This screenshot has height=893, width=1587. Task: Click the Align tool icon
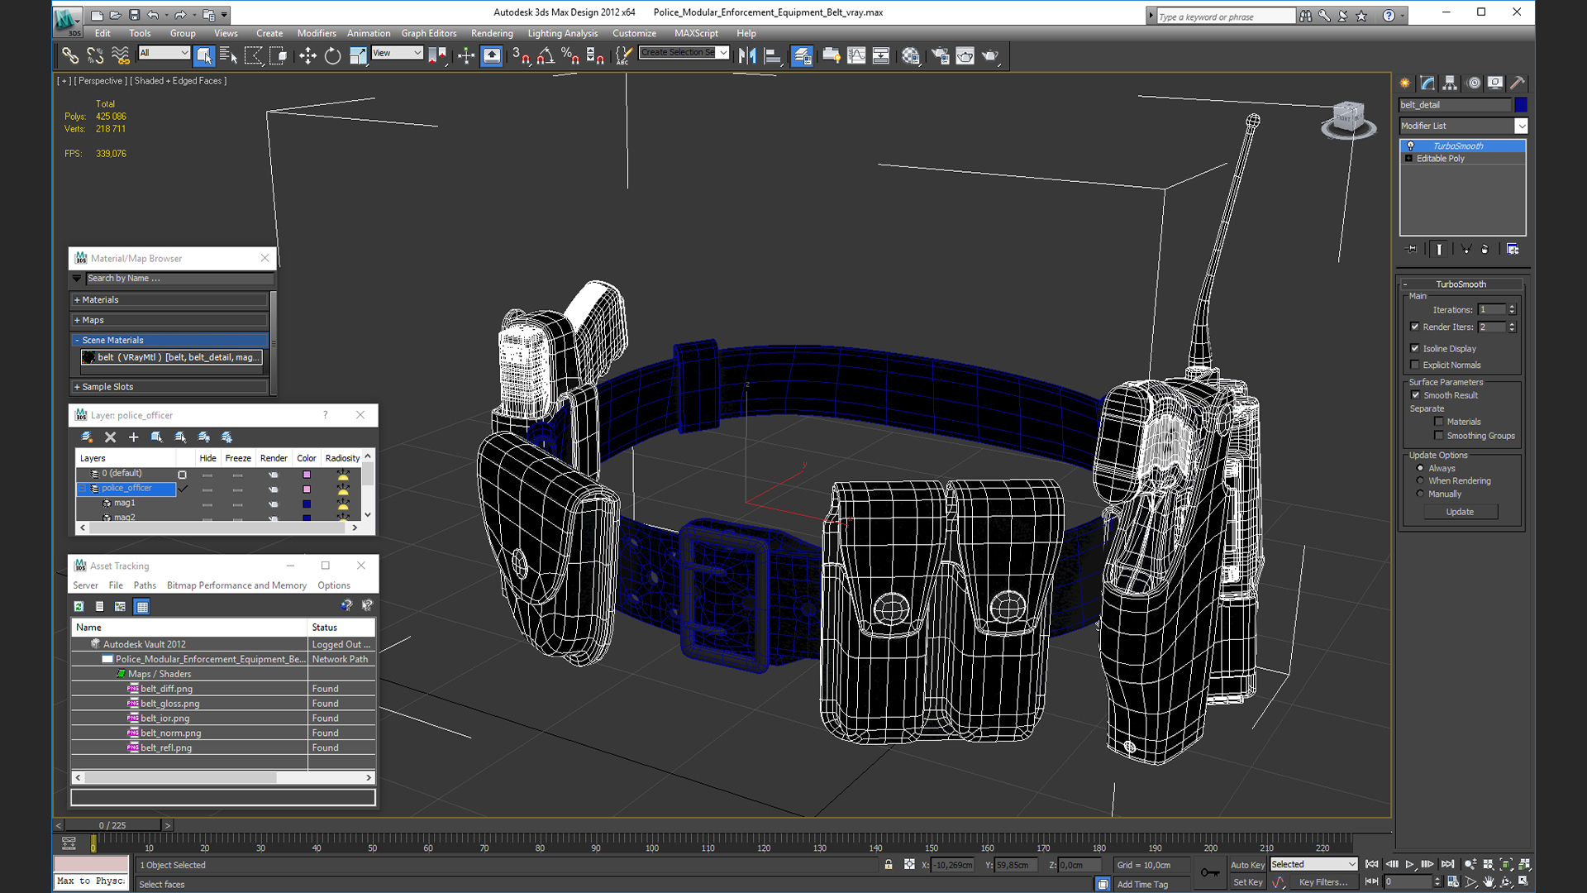click(773, 55)
